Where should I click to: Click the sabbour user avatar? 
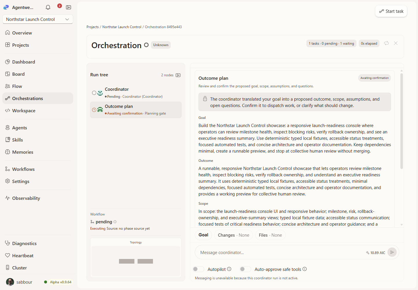coord(10,282)
